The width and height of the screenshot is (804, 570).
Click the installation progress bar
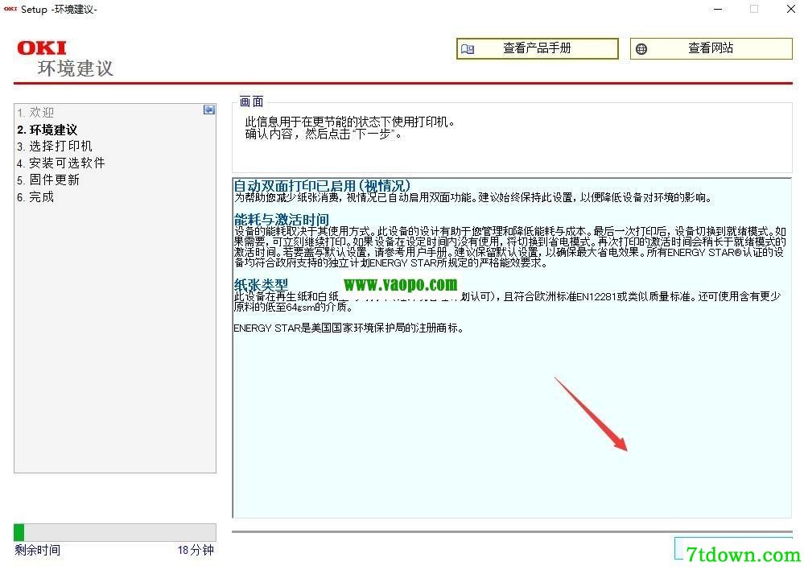pos(115,532)
